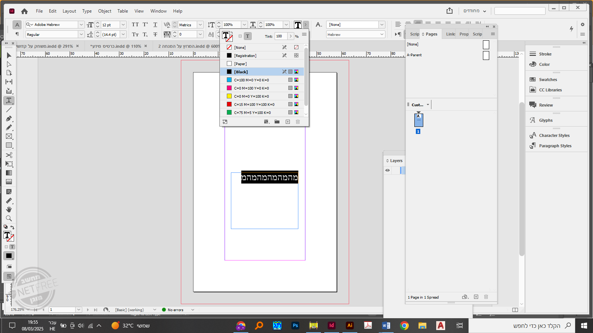This screenshot has height=333, width=593.
Task: Switch to the Pages panel tab
Action: [x=431, y=34]
